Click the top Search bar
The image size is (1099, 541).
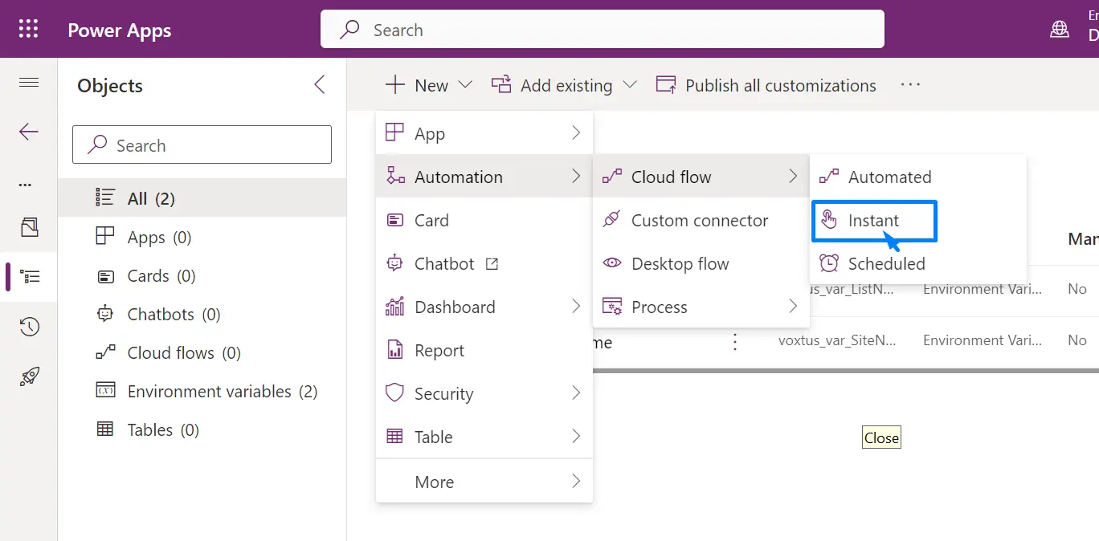coord(603,30)
